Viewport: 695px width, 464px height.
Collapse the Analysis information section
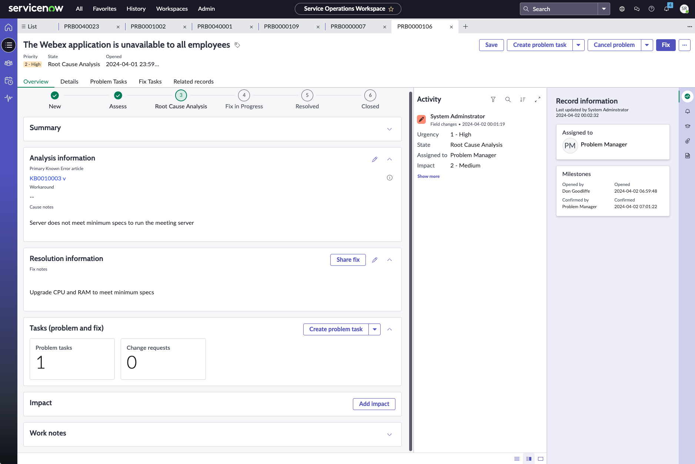(390, 159)
